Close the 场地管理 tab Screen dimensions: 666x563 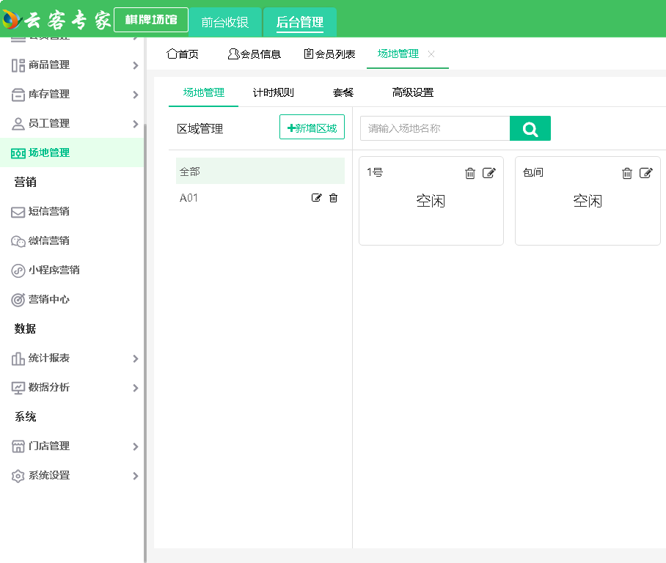click(x=431, y=54)
